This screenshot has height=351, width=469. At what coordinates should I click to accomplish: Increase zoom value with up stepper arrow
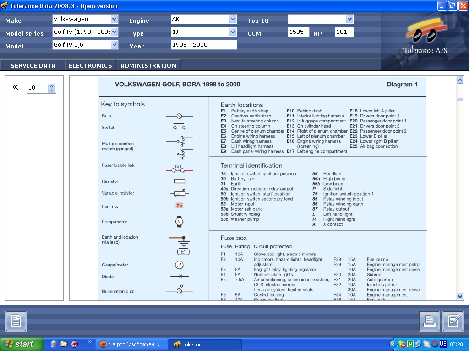coord(52,85)
